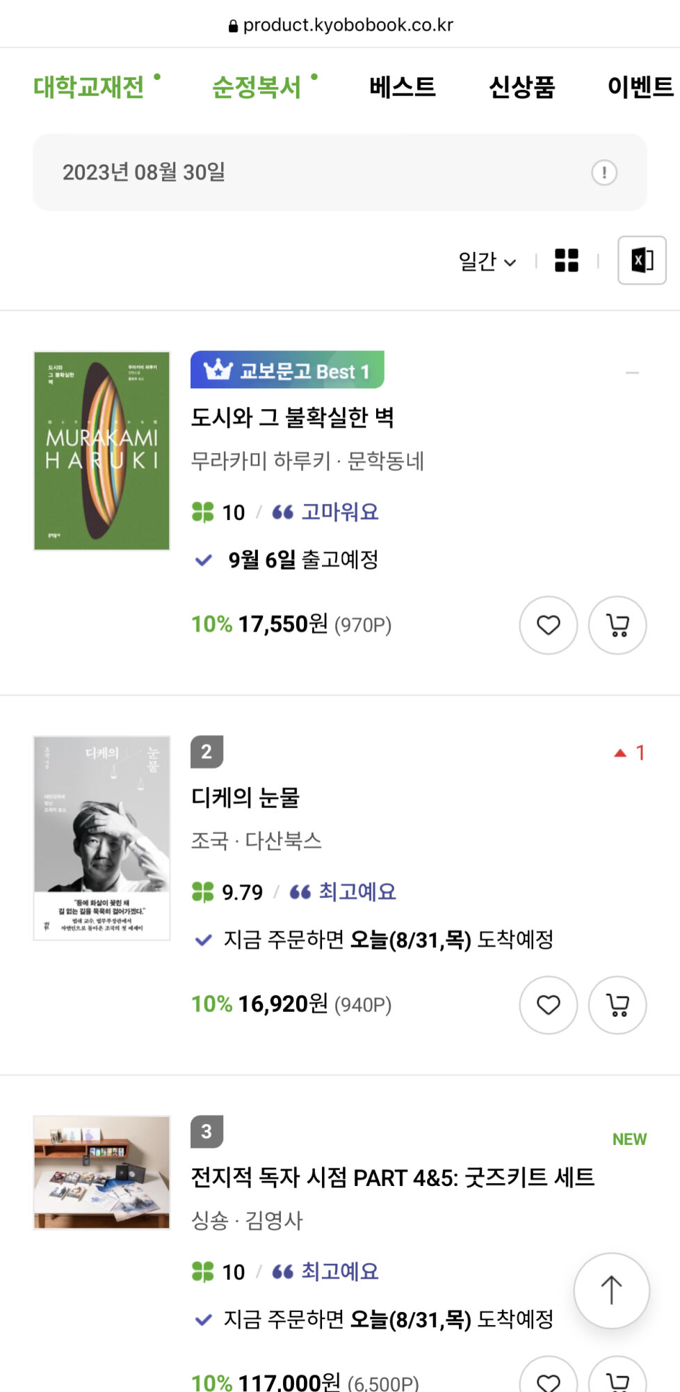Toggle wishlist heart for 디케의 눈물

[548, 1005]
